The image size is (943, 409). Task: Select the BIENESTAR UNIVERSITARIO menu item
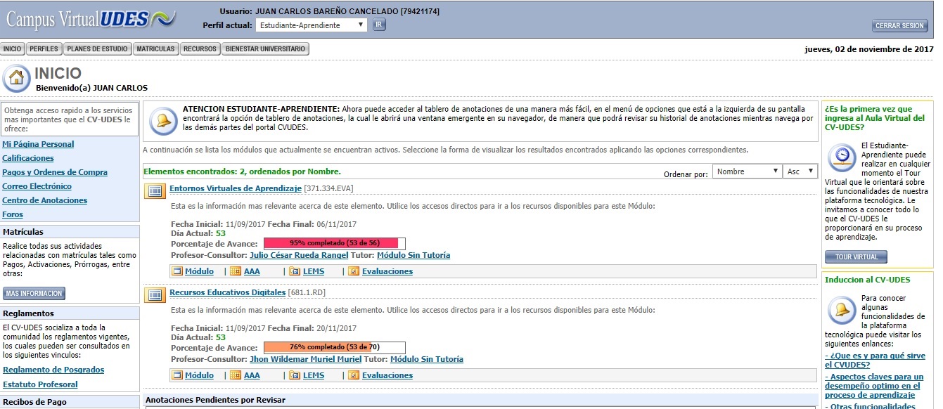(x=265, y=49)
